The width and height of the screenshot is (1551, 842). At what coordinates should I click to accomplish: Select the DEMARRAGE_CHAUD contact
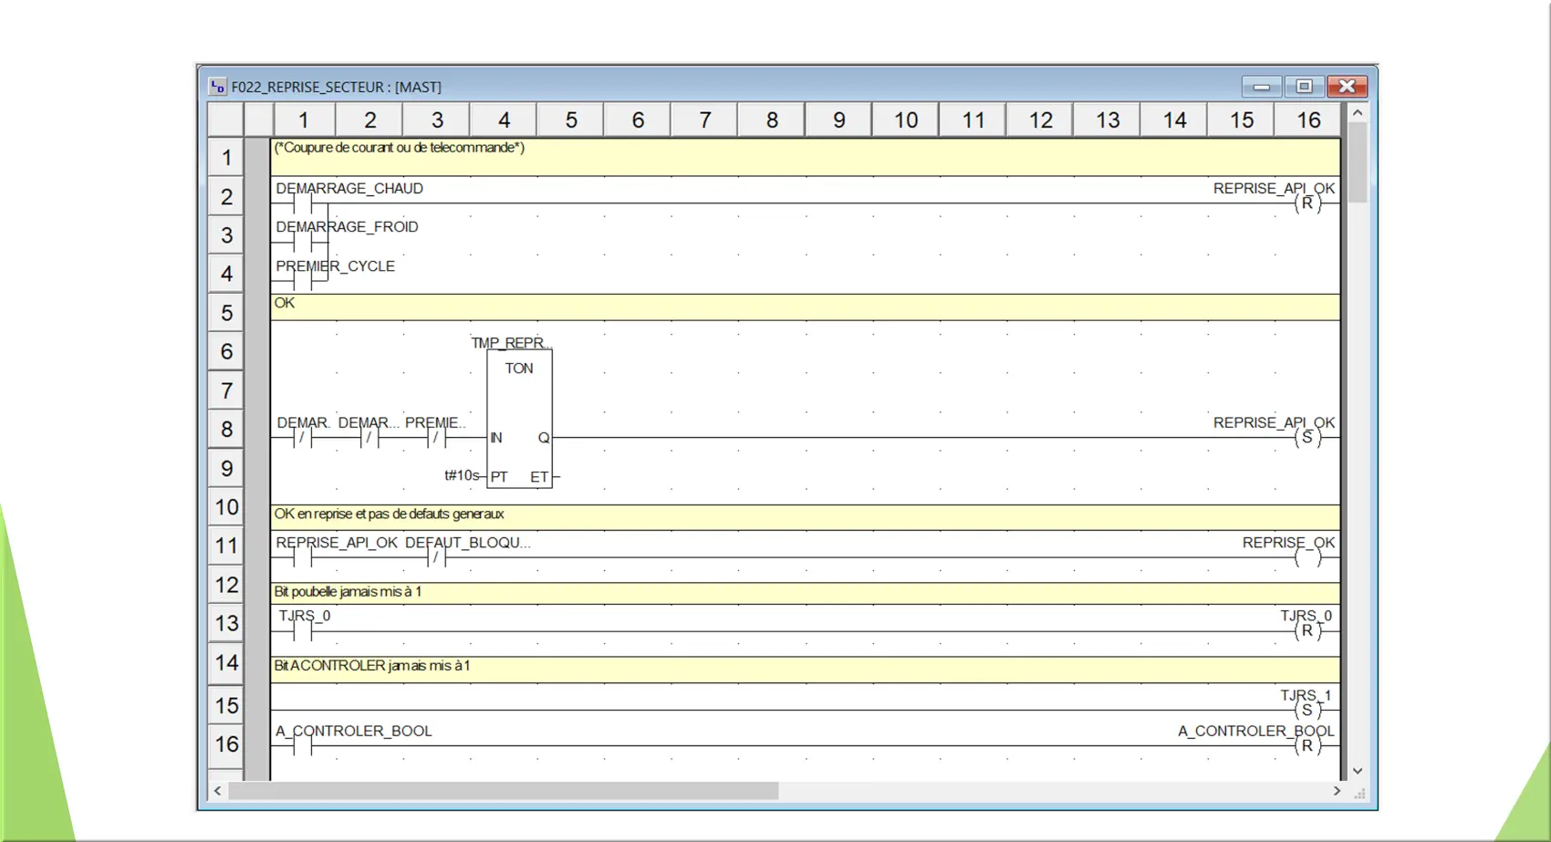coord(302,203)
